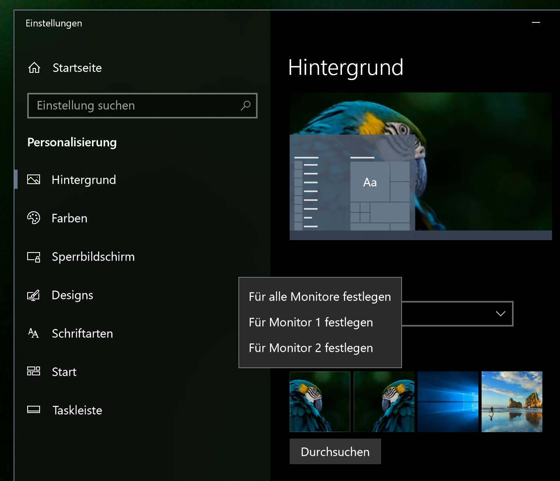560x481 pixels.
Task: Click the magnifier icon in search box
Action: [246, 105]
